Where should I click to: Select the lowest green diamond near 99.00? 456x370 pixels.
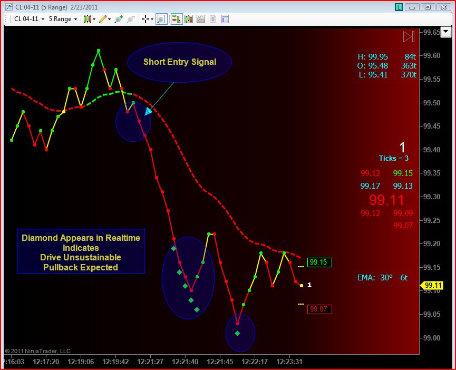click(237, 334)
